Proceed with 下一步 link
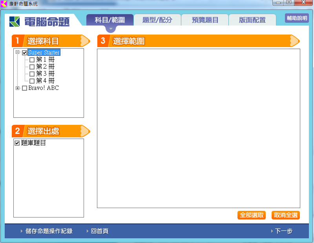 [284, 231]
